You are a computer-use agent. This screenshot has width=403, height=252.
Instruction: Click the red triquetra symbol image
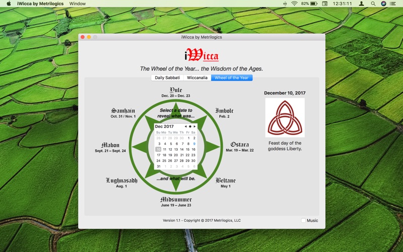pyautogui.click(x=285, y=117)
